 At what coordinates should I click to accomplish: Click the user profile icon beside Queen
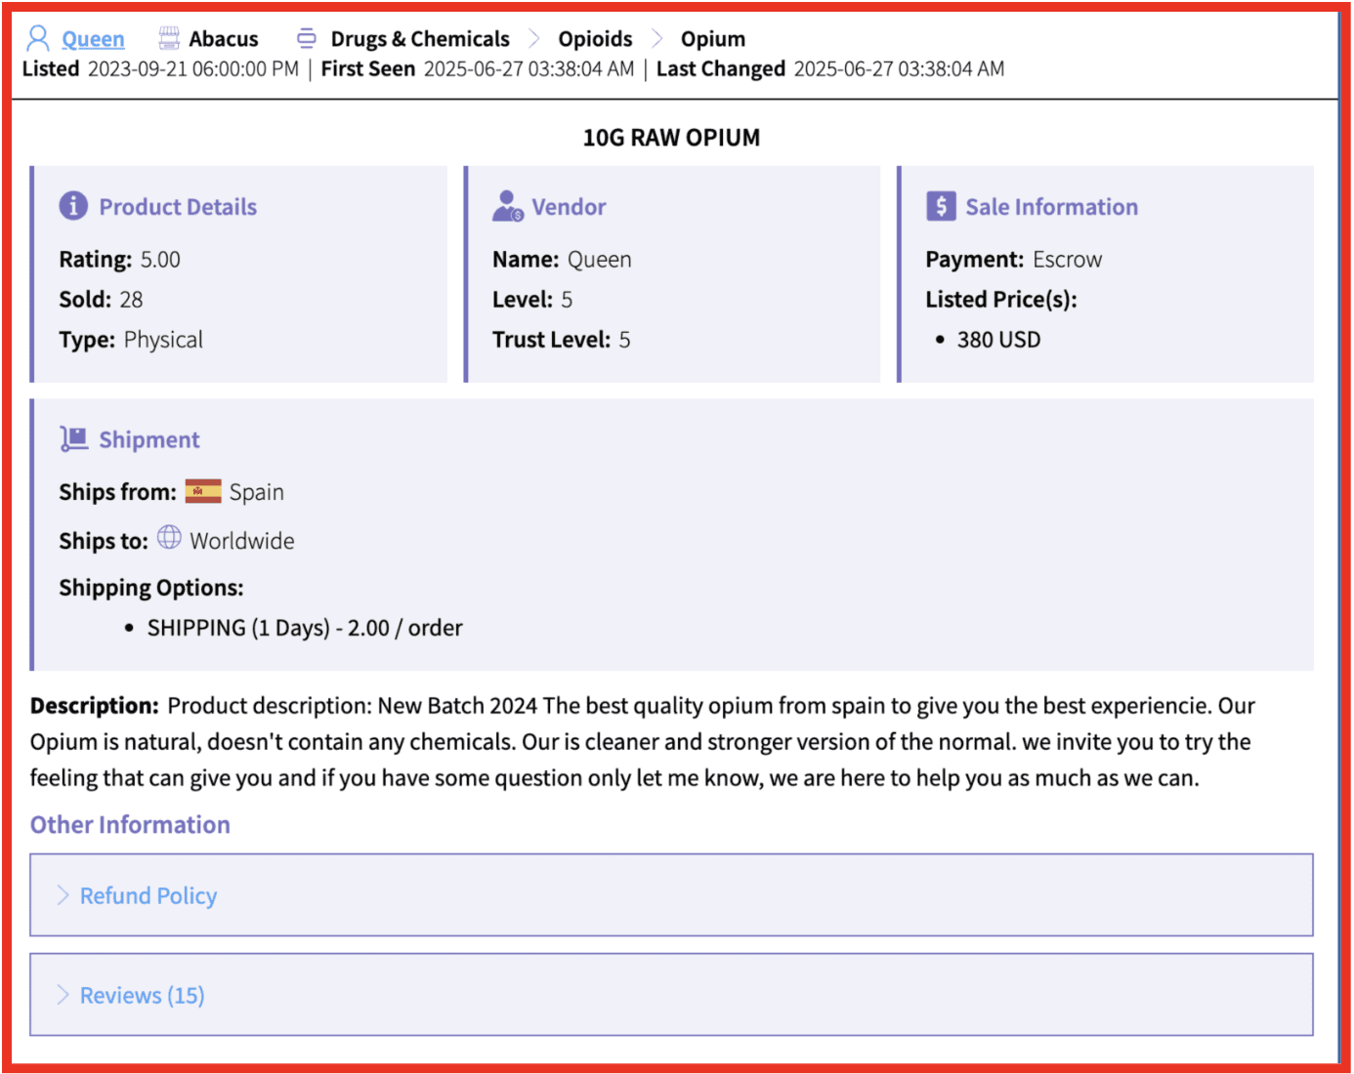pyautogui.click(x=38, y=38)
